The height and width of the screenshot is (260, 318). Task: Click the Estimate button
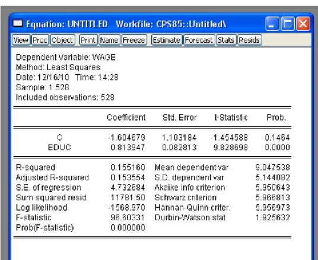[167, 40]
